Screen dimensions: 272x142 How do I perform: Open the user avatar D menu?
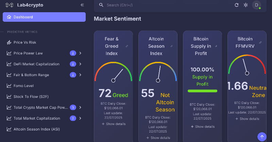click(256, 5)
